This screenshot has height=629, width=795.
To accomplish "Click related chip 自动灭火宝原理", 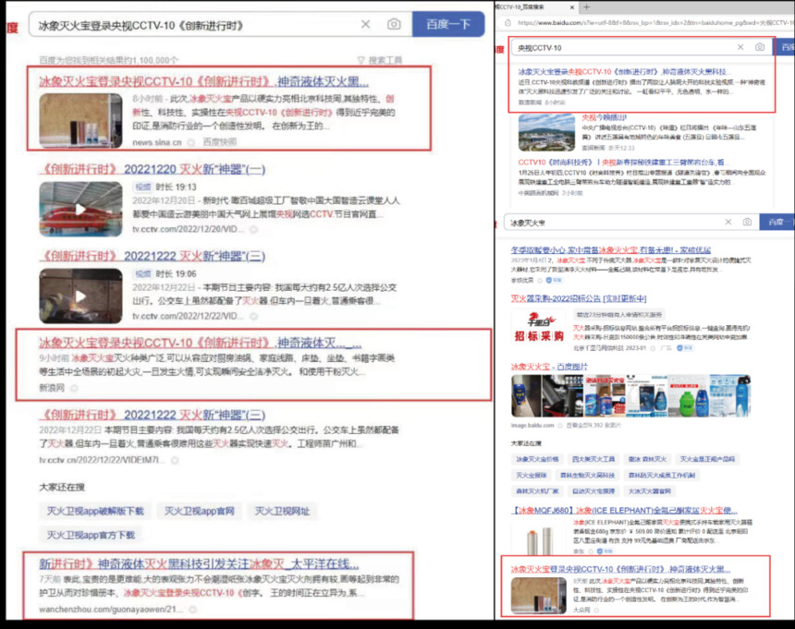I will pos(593,490).
